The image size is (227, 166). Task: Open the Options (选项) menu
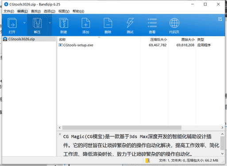point(50,11)
